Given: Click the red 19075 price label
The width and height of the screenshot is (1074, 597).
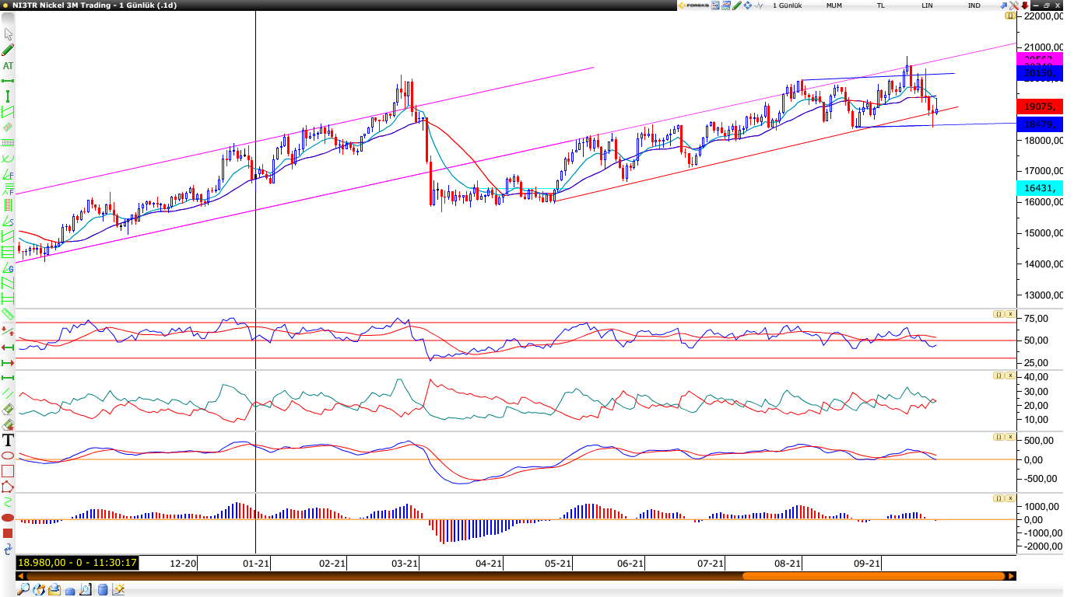Looking at the screenshot, I should pos(1040,107).
